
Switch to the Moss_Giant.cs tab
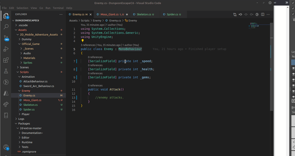point(112,14)
